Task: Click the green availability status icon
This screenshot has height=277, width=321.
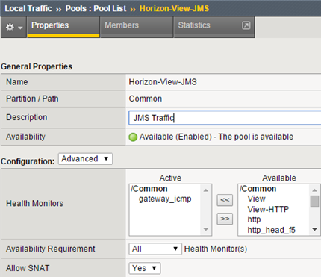Action: point(133,137)
